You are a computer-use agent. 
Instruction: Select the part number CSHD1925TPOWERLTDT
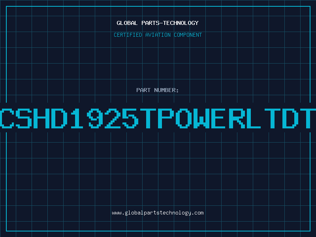(x=158, y=118)
